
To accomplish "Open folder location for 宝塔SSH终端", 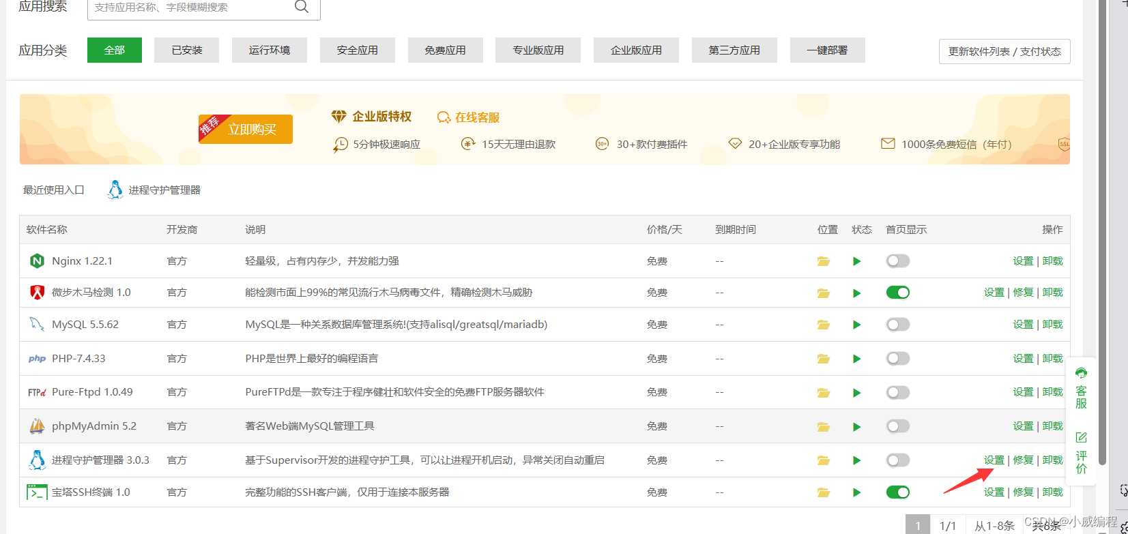I will (824, 492).
